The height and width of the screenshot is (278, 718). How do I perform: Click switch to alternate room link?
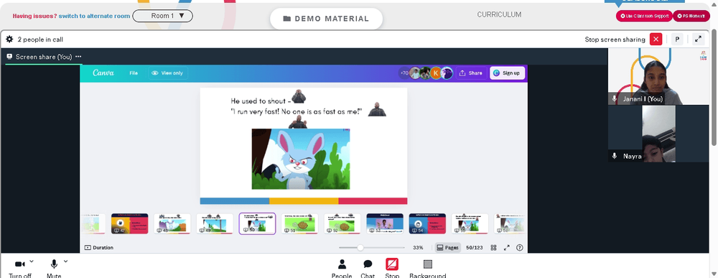94,16
